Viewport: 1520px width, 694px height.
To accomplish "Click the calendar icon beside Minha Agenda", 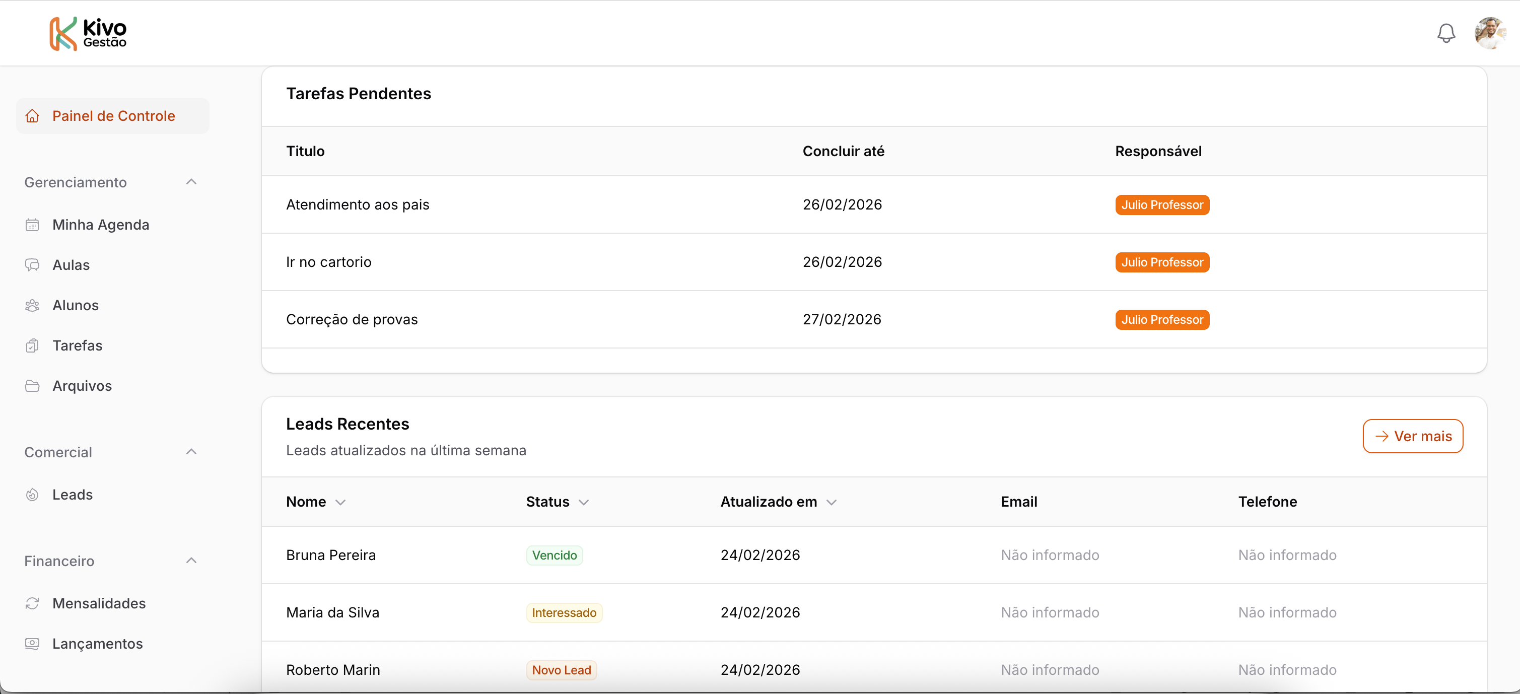I will 32,225.
